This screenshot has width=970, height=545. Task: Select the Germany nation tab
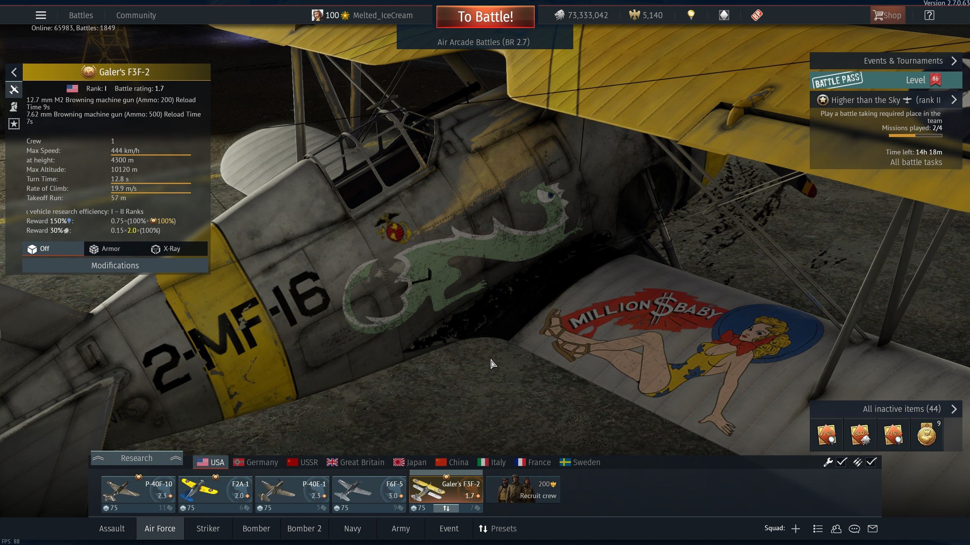tap(255, 462)
